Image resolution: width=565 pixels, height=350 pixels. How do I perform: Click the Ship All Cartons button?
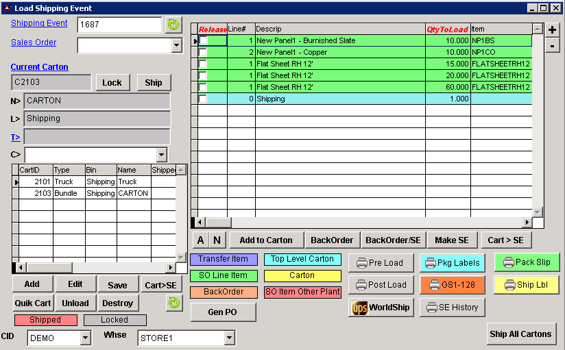point(520,334)
